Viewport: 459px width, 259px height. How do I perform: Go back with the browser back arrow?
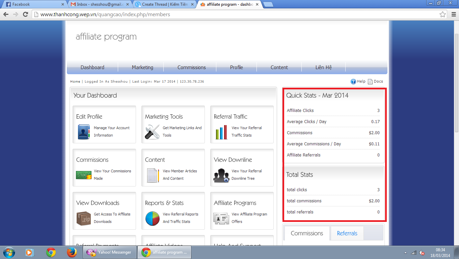6,15
